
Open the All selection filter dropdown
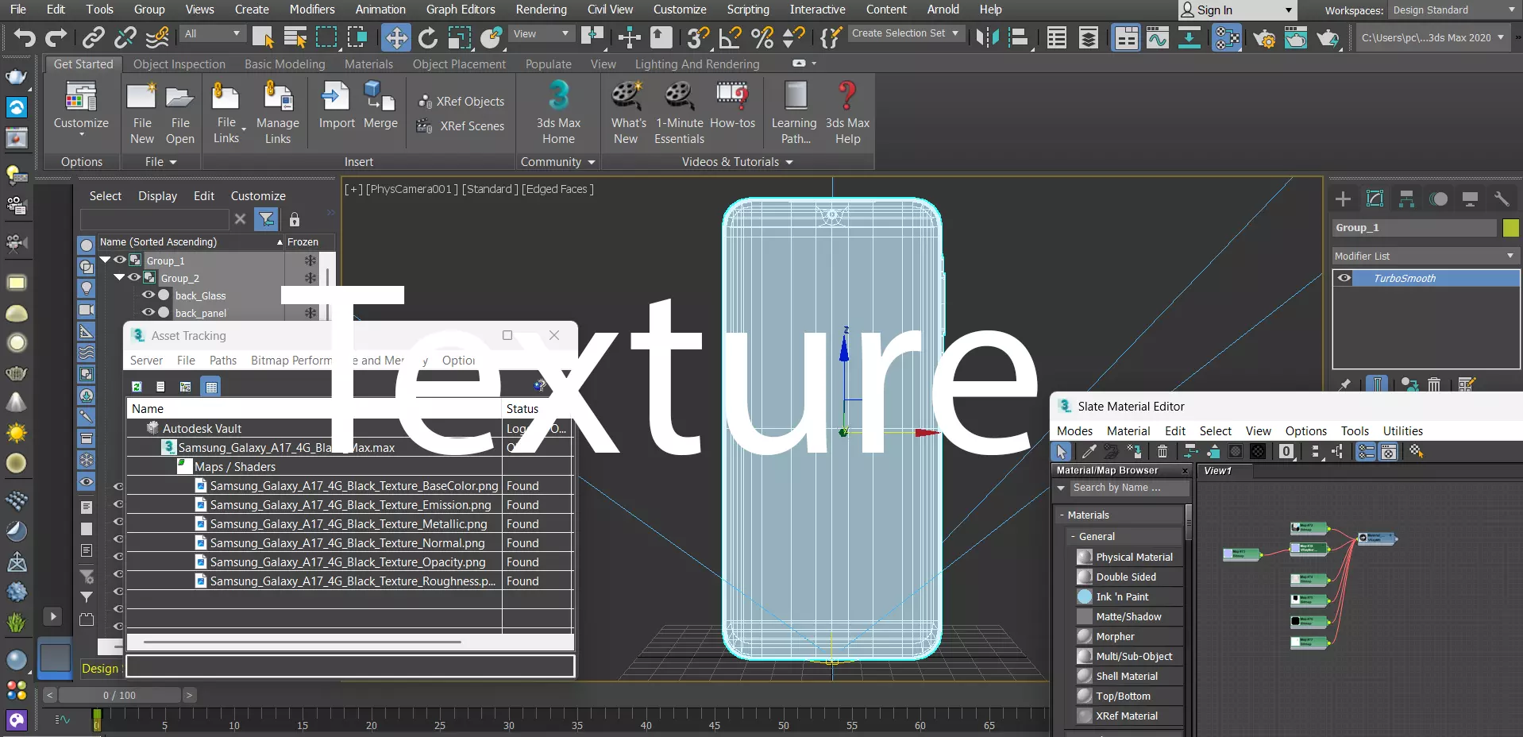[211, 34]
